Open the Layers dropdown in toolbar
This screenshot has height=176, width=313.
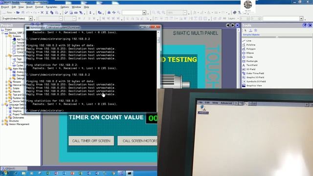238,19
